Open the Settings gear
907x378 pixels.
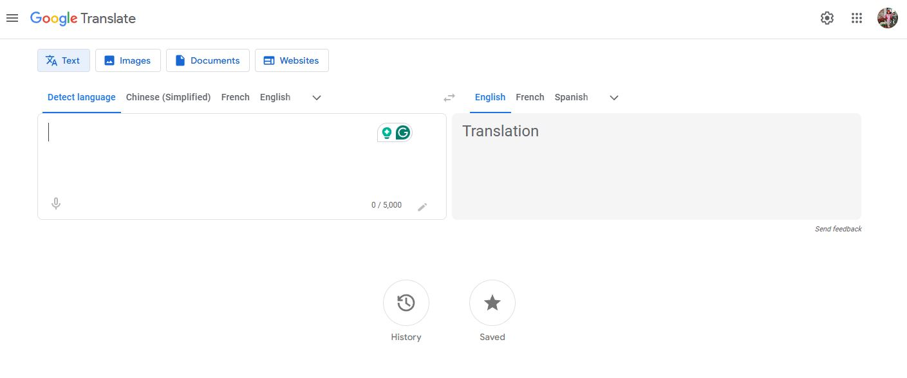click(x=827, y=18)
